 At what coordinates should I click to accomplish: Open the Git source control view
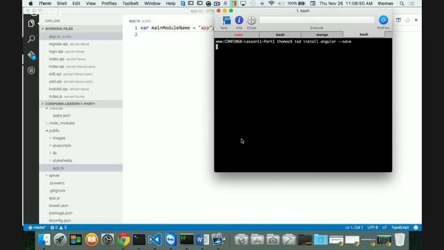click(x=31, y=55)
